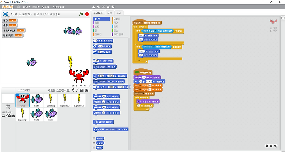Switch the stage to presentation mode

click(5, 14)
